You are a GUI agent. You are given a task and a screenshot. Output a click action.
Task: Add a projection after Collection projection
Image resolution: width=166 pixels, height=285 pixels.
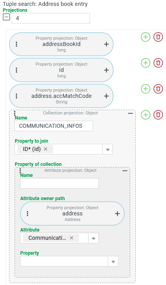click(146, 115)
